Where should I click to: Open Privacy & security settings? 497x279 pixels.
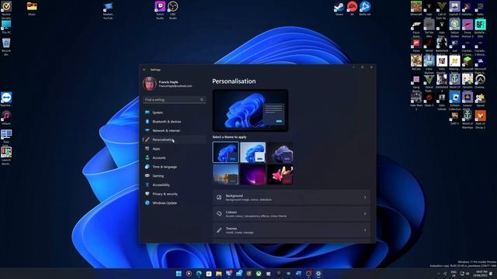[174, 194]
